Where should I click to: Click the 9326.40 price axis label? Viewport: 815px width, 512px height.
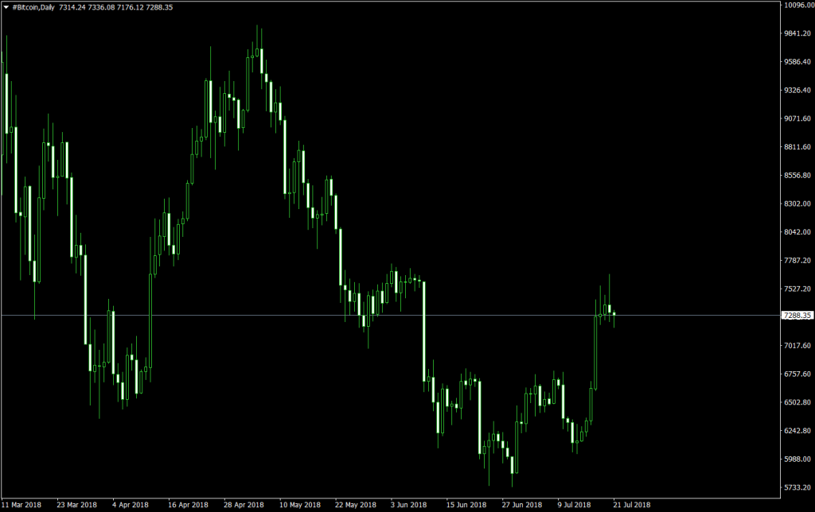pyautogui.click(x=797, y=91)
